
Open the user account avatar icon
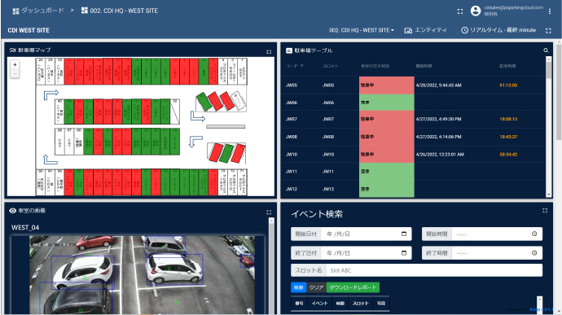[476, 11]
